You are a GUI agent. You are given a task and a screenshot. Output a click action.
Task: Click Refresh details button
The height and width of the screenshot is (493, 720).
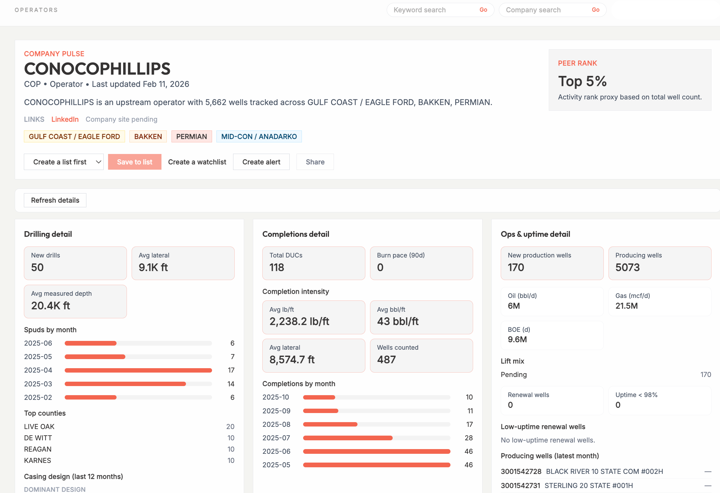point(55,200)
